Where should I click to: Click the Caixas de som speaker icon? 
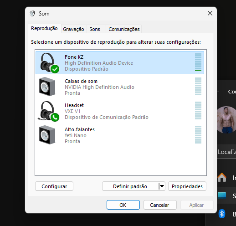tap(47, 87)
